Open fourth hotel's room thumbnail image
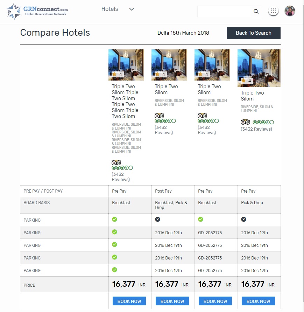304x312 pixels. coord(259,68)
